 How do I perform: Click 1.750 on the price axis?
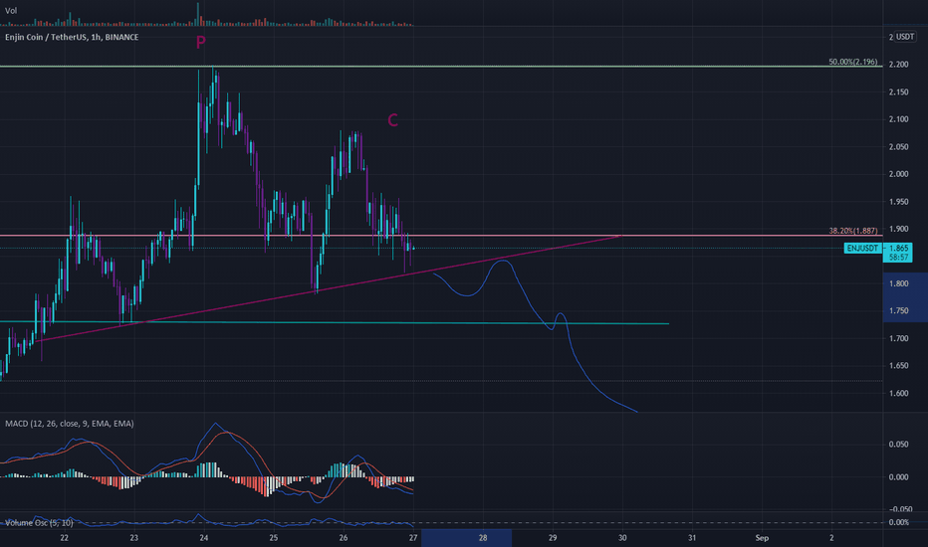click(898, 311)
